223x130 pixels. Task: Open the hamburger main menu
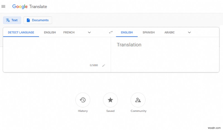pyautogui.click(x=3, y=6)
